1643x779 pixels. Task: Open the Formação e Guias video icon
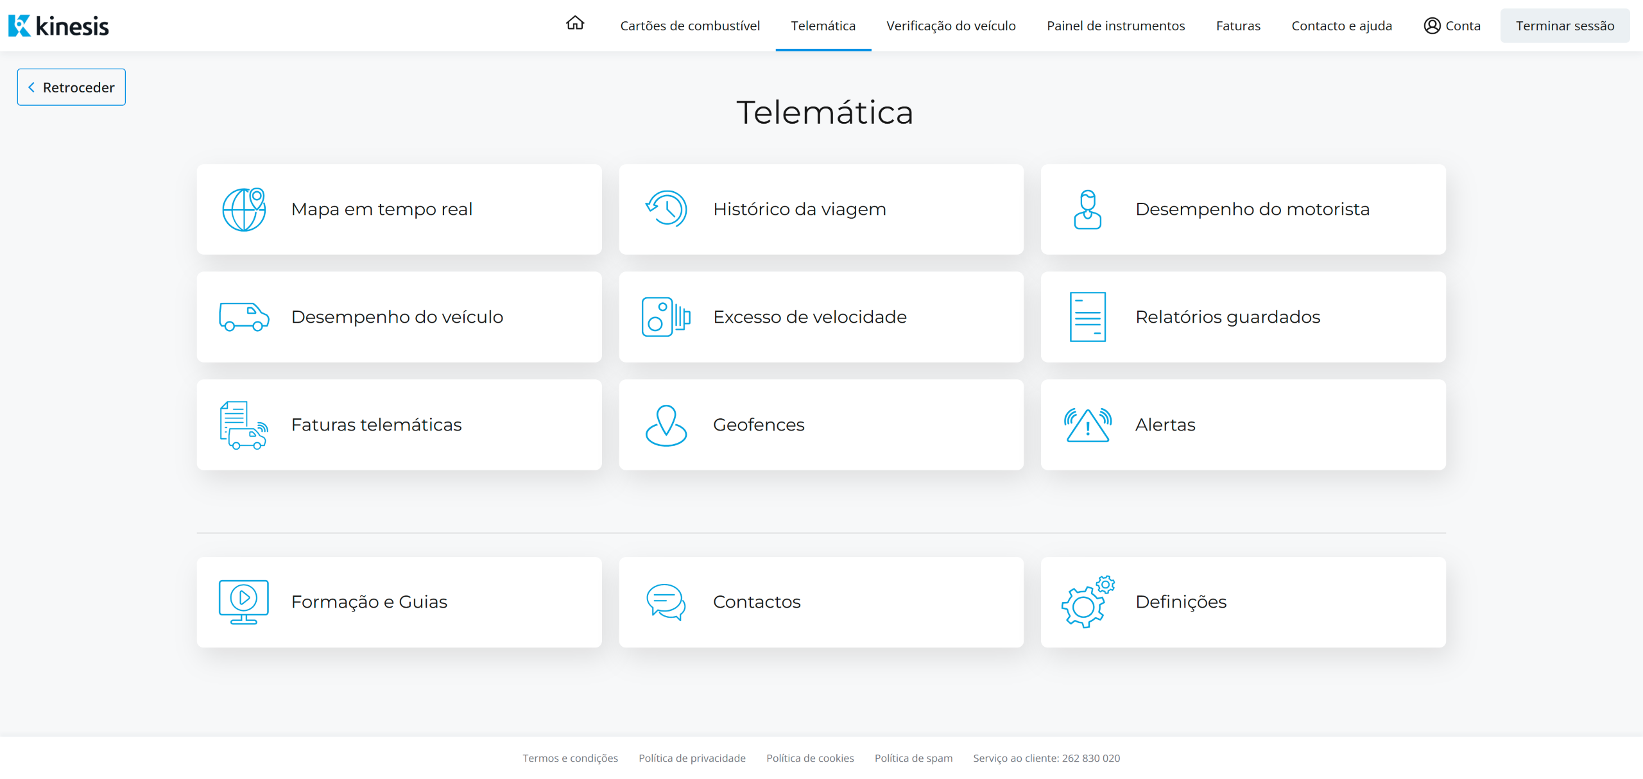[243, 602]
